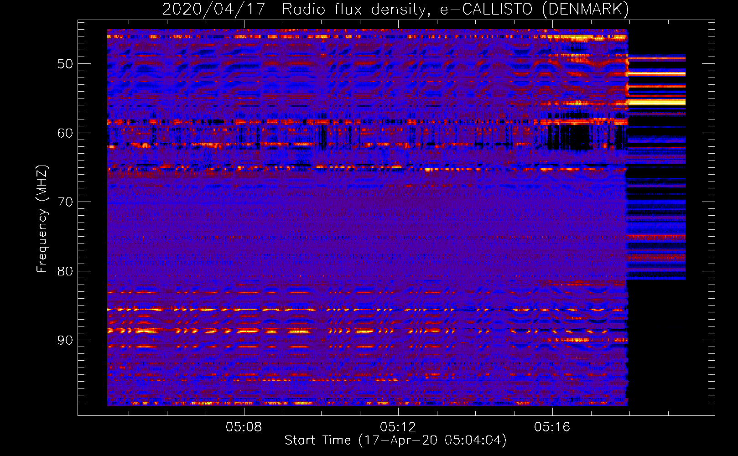Click the 'Start Time (17-Apr-20 05:04:04)' label
Screen dimensions: 738x456
tap(395, 440)
